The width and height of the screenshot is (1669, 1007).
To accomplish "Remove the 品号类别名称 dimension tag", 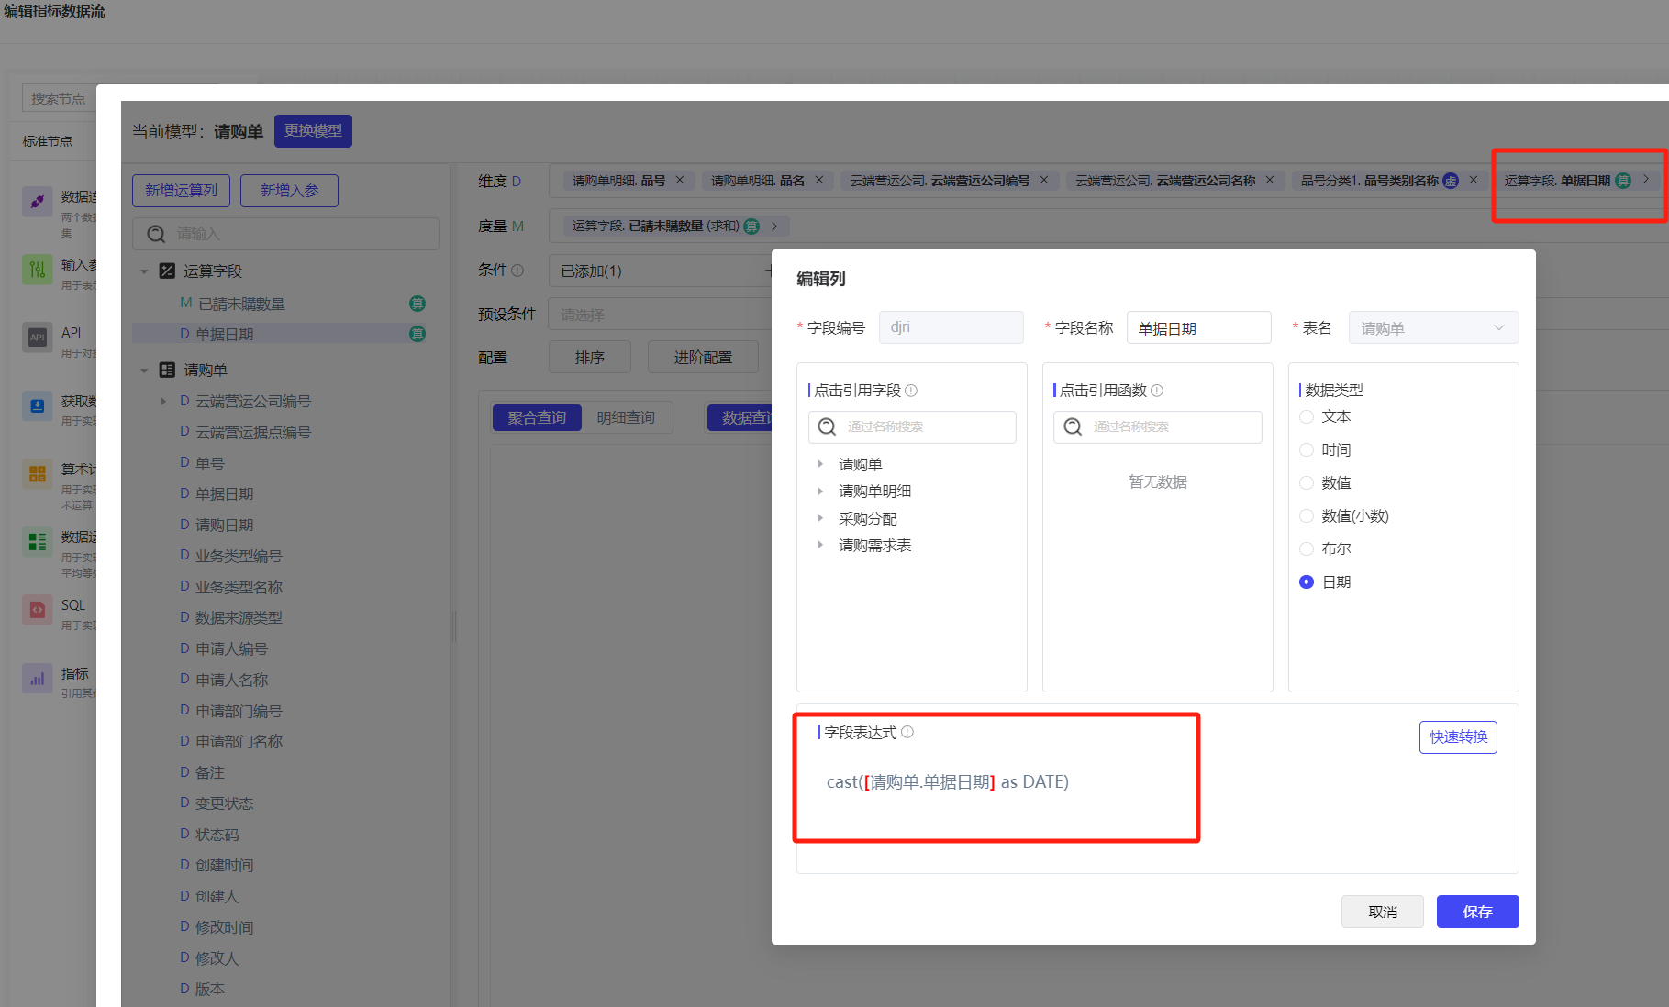I will click(1474, 180).
